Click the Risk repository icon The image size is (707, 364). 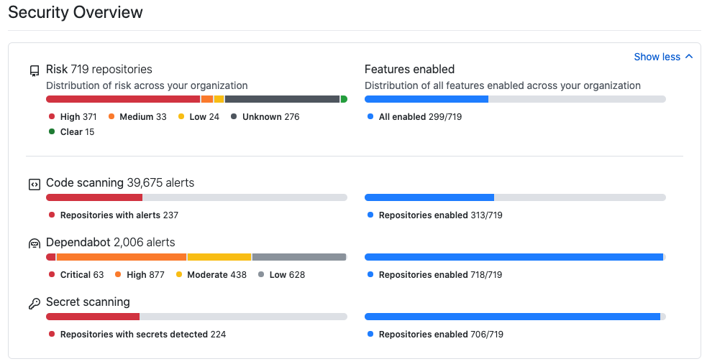35,71
